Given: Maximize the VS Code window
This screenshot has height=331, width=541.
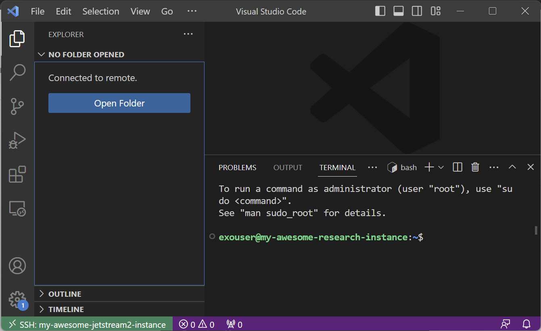Looking at the screenshot, I should (493, 11).
